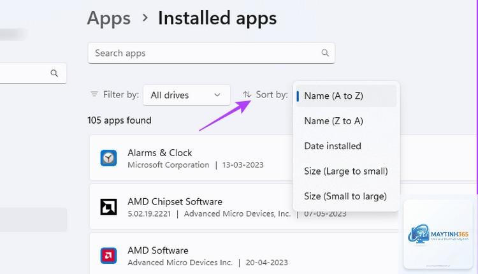Click the Filter by label
This screenshot has width=478, height=274.
[121, 94]
